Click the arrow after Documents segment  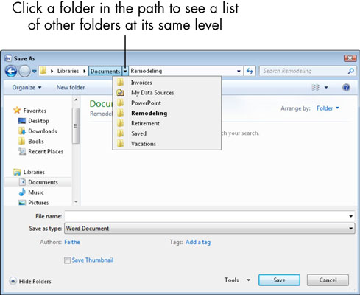[x=125, y=72]
